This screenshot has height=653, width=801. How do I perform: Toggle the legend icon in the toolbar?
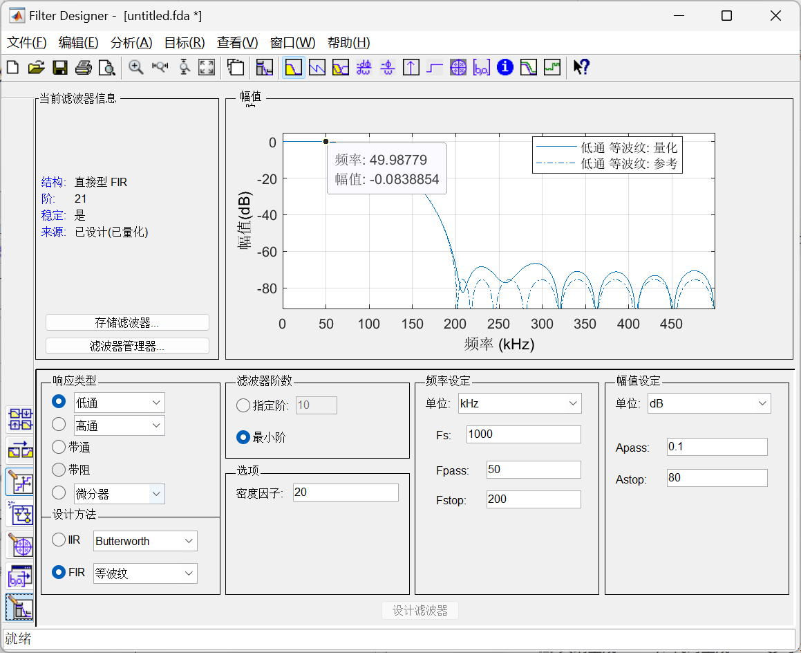point(236,67)
